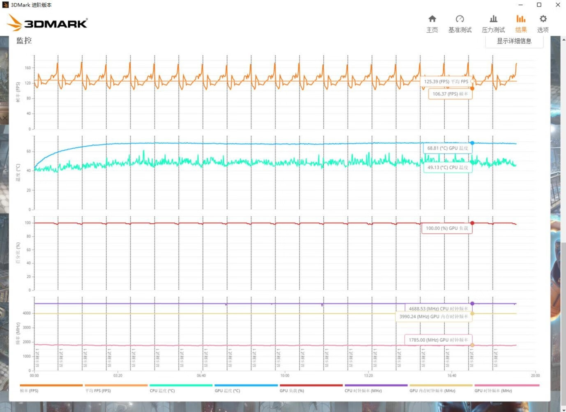This screenshot has height=412, width=566.
Task: Click the 3DMARK logo
Action: click(x=47, y=23)
